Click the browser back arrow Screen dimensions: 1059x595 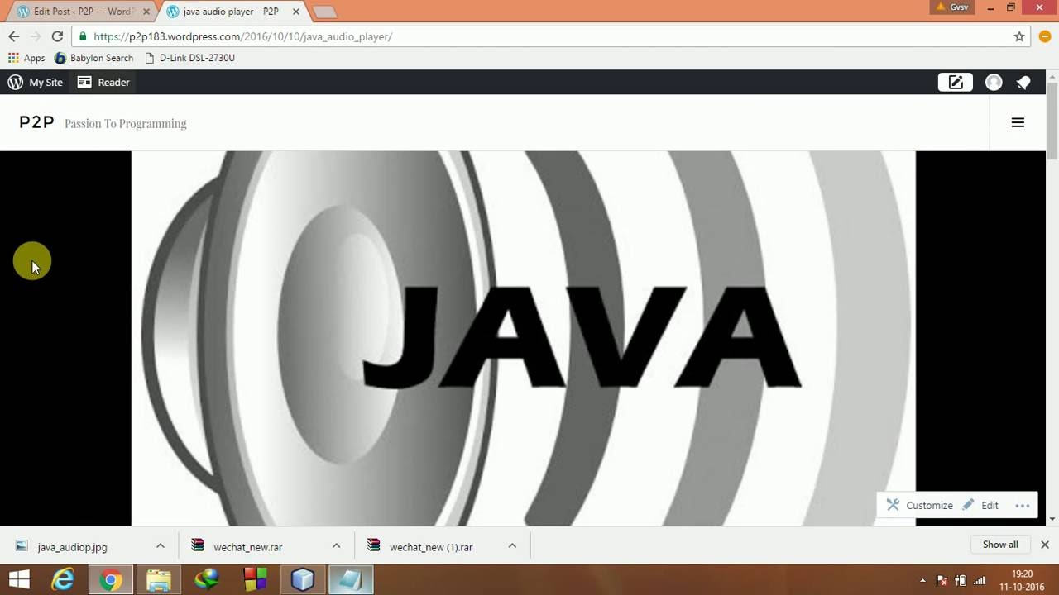13,36
